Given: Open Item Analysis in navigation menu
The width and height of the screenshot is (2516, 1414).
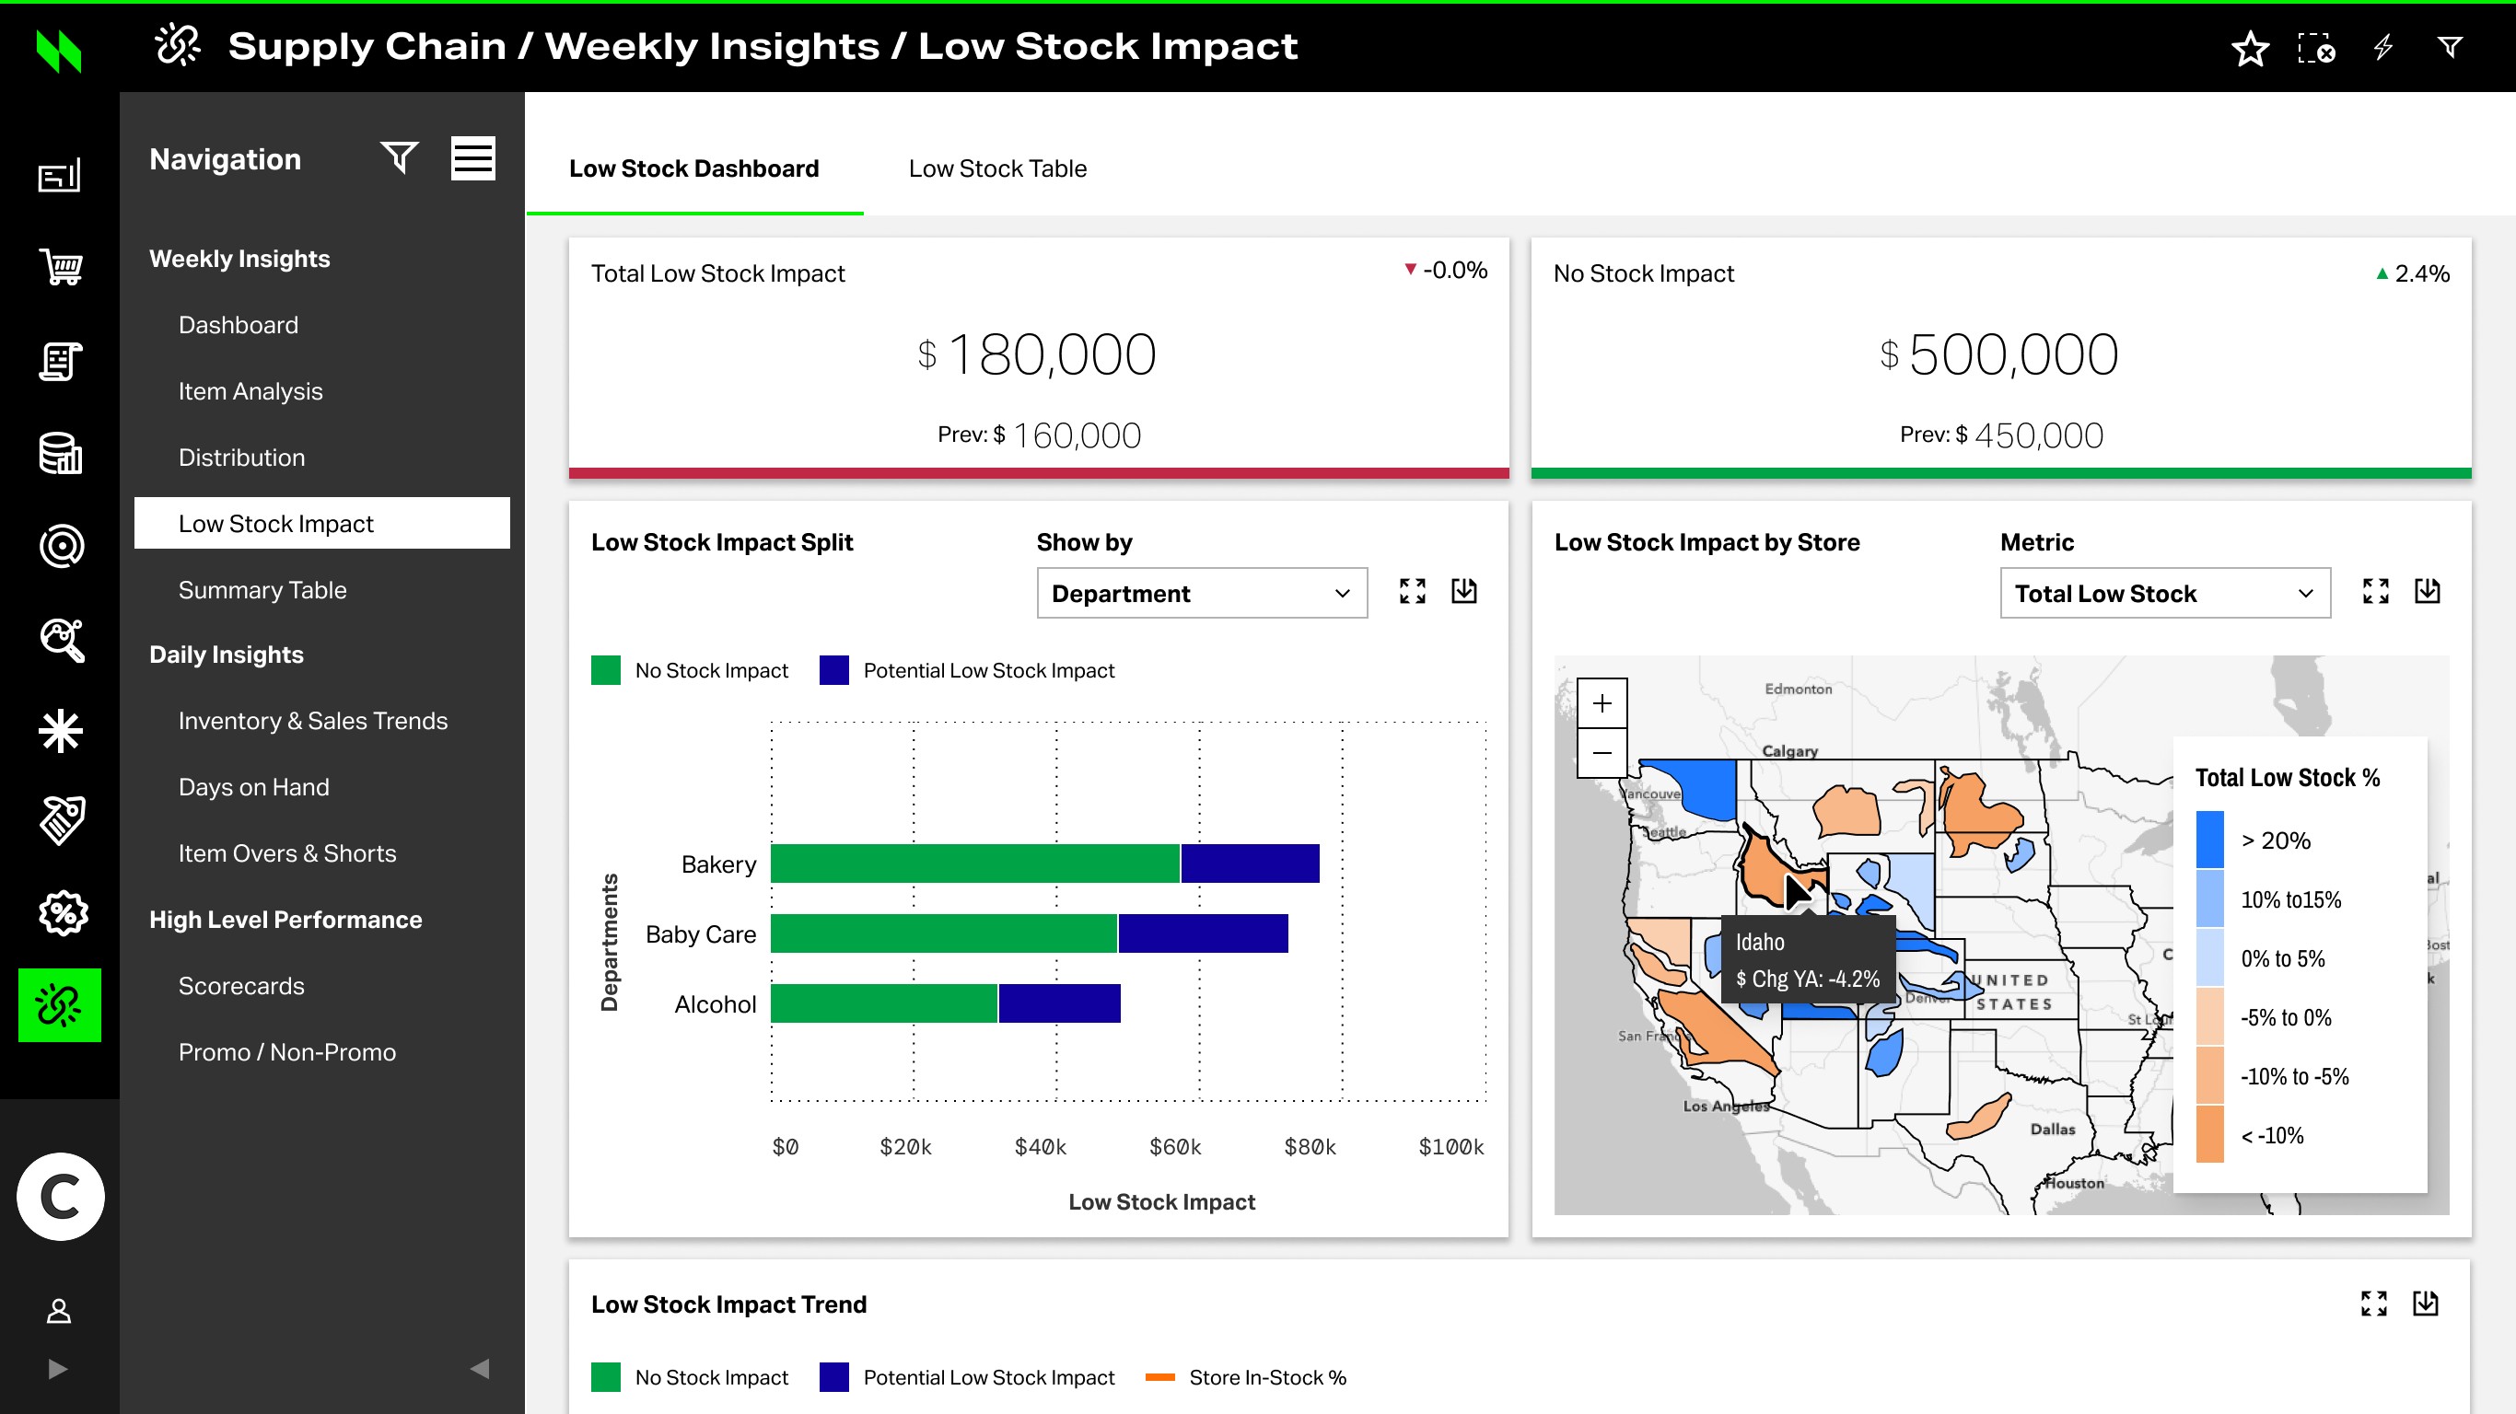Looking at the screenshot, I should [250, 391].
